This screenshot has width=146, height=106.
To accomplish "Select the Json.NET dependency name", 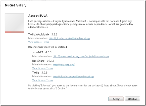I will pos(38,52).
